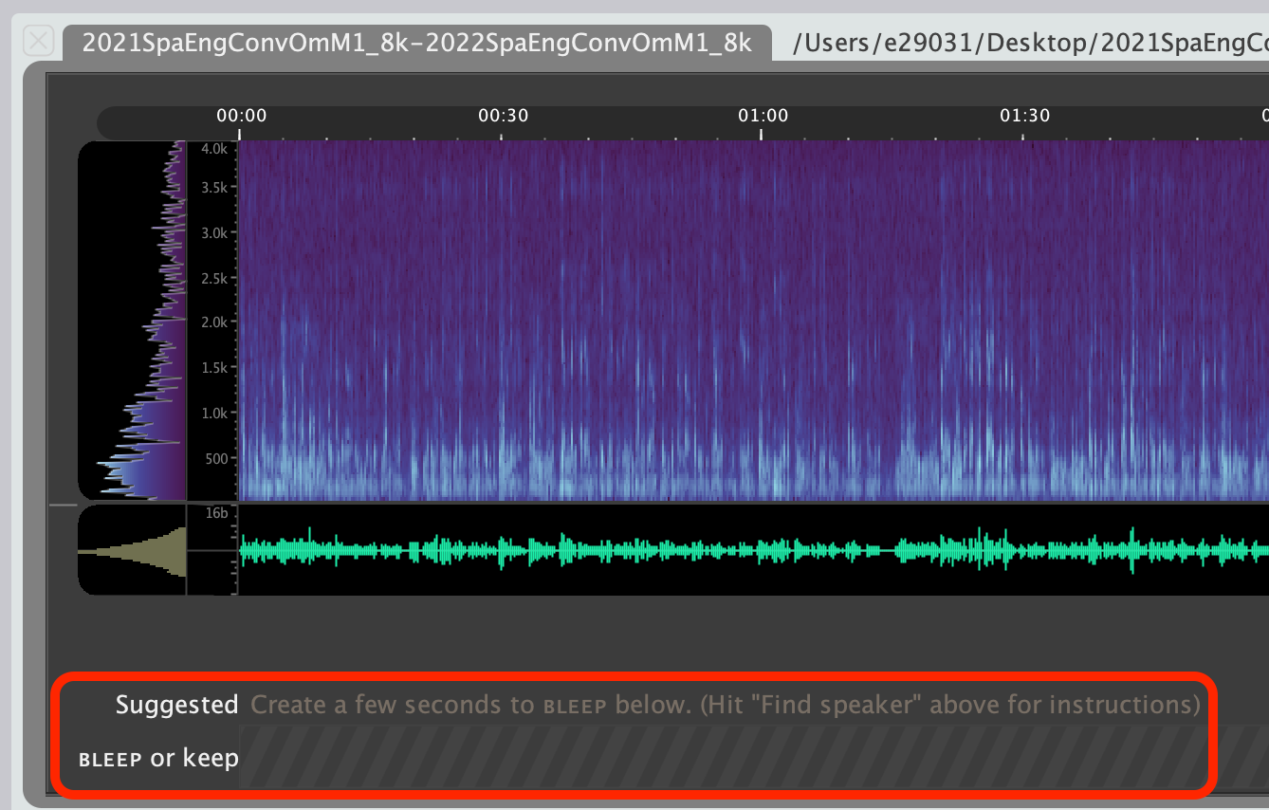Click the striped BLEEP or keep track
1269x810 pixels.
pos(725,757)
